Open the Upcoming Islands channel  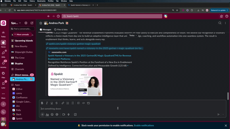click(24, 41)
